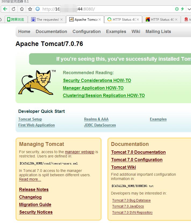This screenshot has width=191, height=223.
Task: Open Tomcat 7.0 Documentation link
Action: (138, 152)
